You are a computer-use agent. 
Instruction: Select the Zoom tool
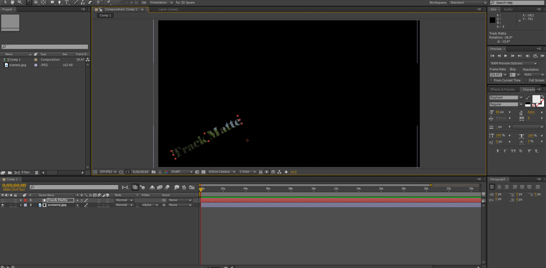[x=19, y=2]
